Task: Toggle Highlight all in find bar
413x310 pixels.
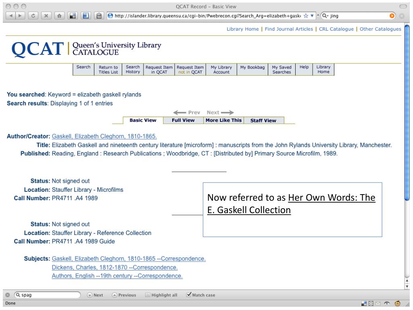Action: pos(161,295)
